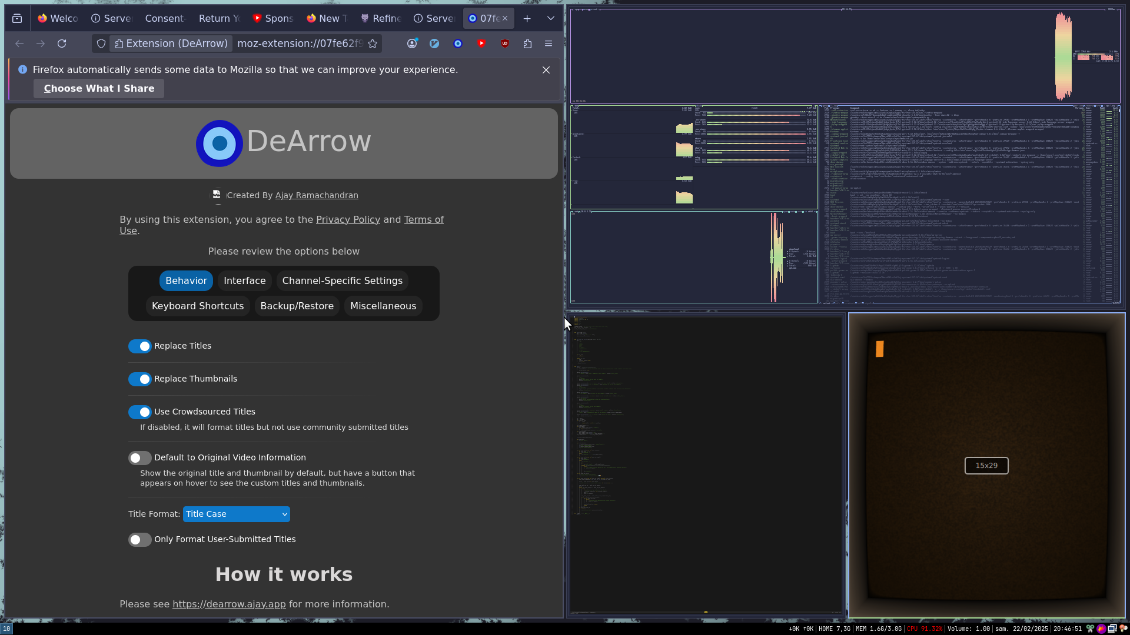Switch to the Welco browser tab
The height and width of the screenshot is (635, 1130).
[x=58, y=18]
